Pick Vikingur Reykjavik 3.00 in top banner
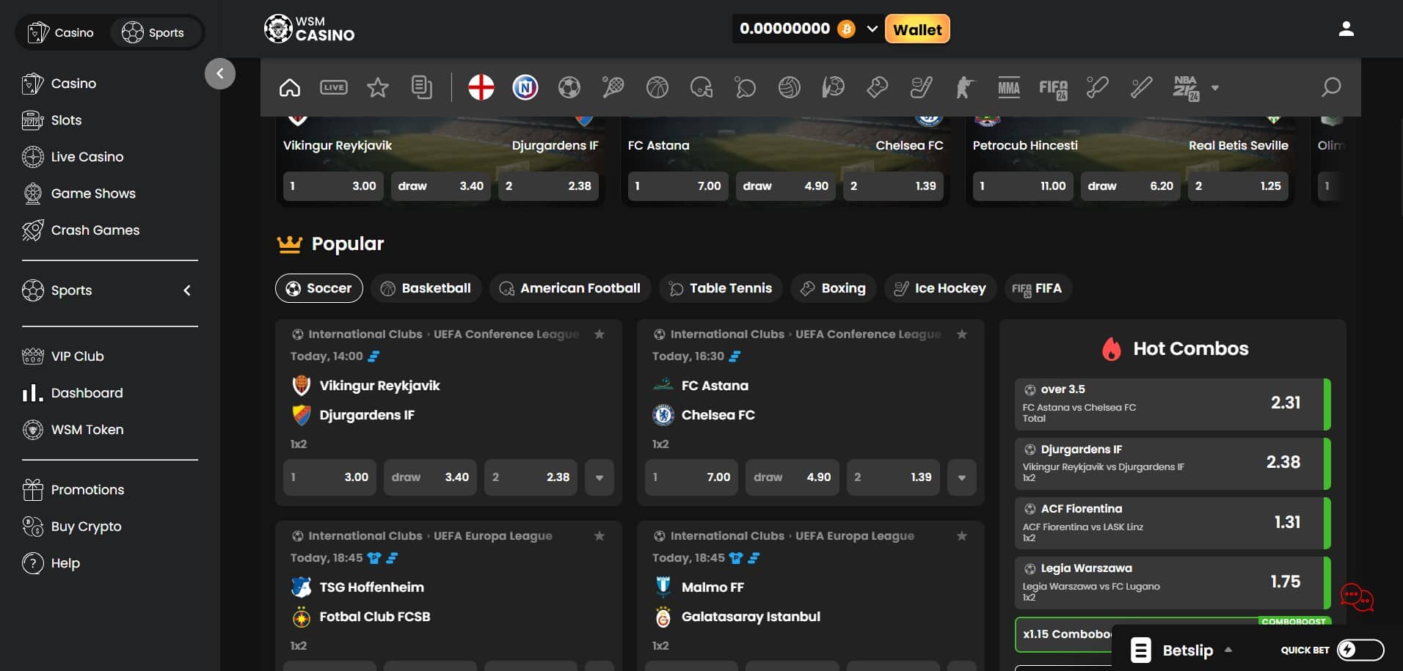This screenshot has width=1403, height=671. pos(334,186)
